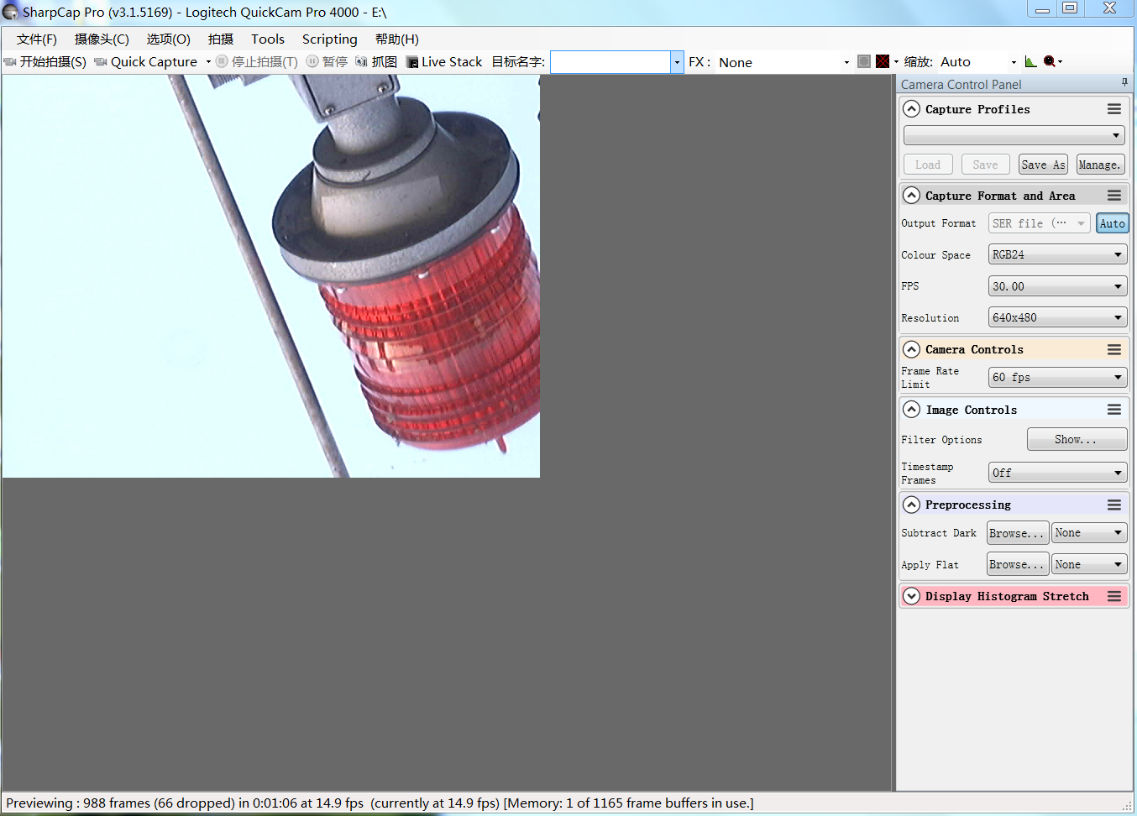Click Apply Flat Browse... button

(x=1017, y=565)
